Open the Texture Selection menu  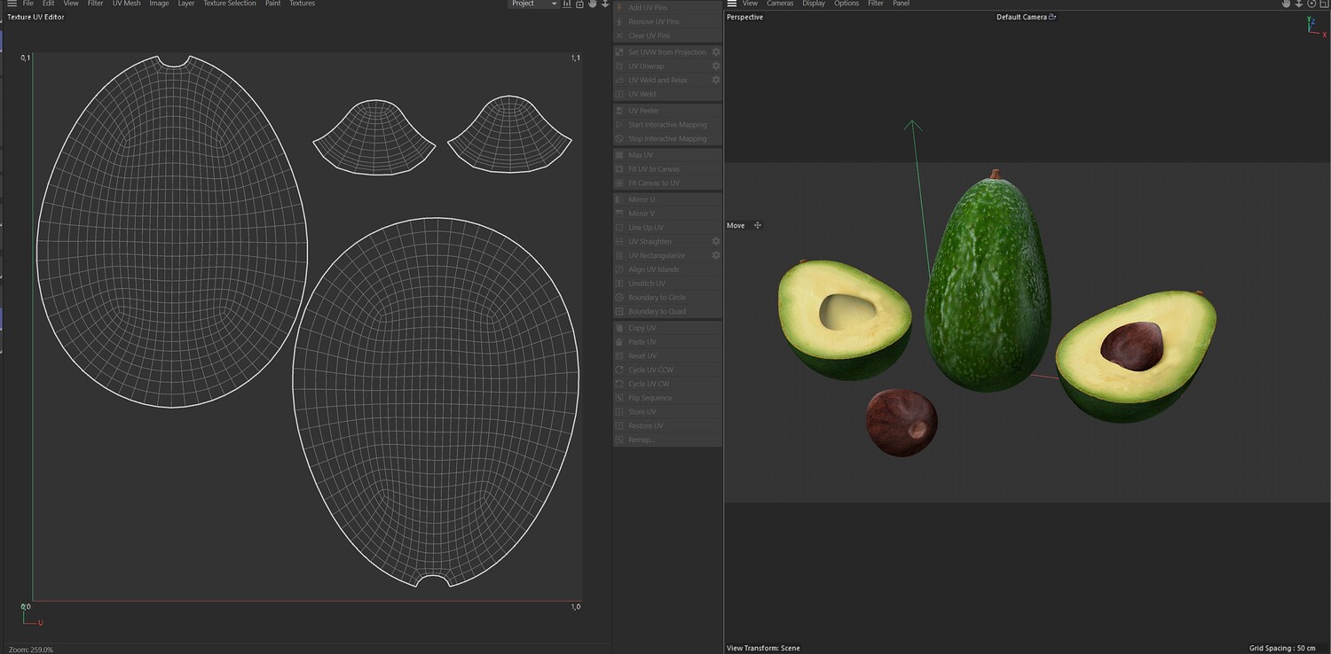point(230,4)
